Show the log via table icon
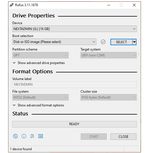Viewport: 146px width, 153px height. [x=41, y=136]
